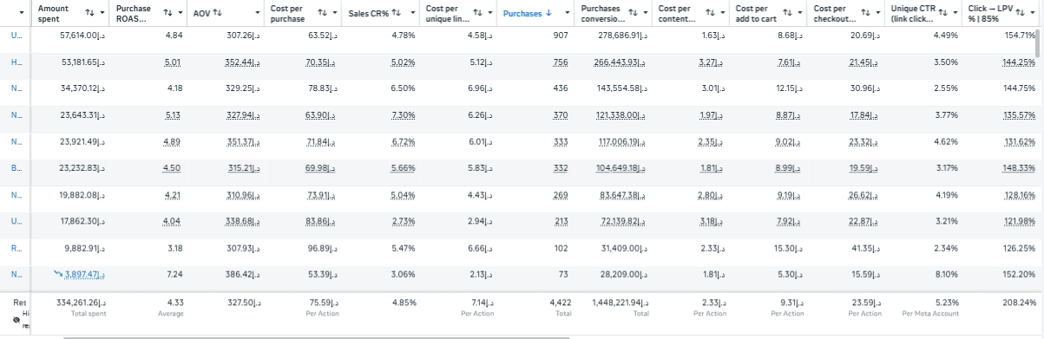Click the 208.24% total Click to LPV value
1044x339 pixels.
[x=1020, y=303]
